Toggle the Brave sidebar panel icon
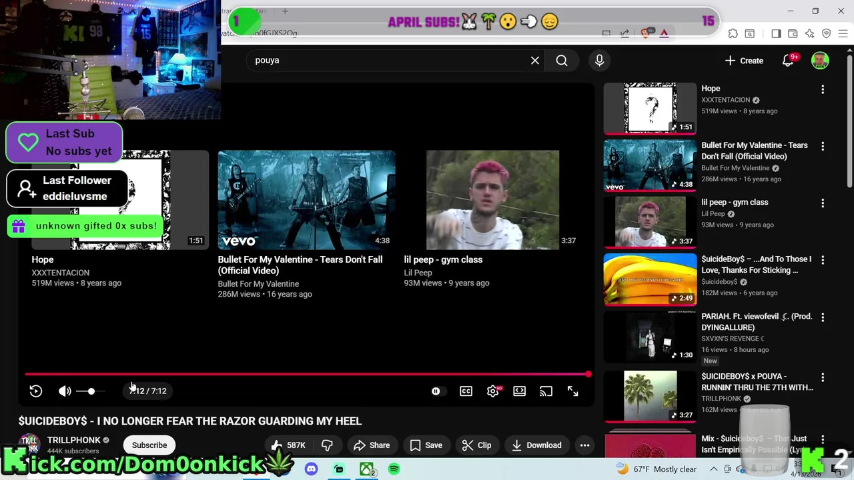The width and height of the screenshot is (854, 480). 776,33
